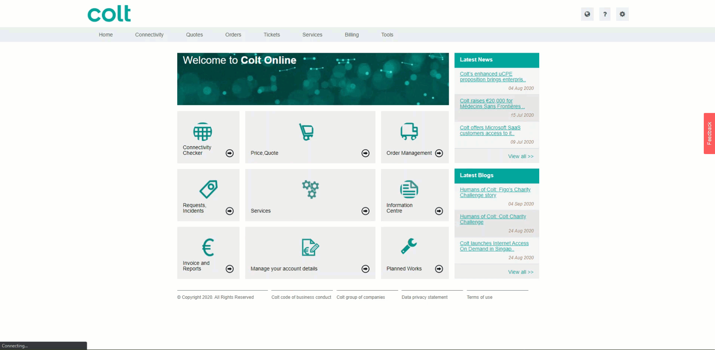Open Terms of use link
Image resolution: width=715 pixels, height=350 pixels.
(x=479, y=297)
